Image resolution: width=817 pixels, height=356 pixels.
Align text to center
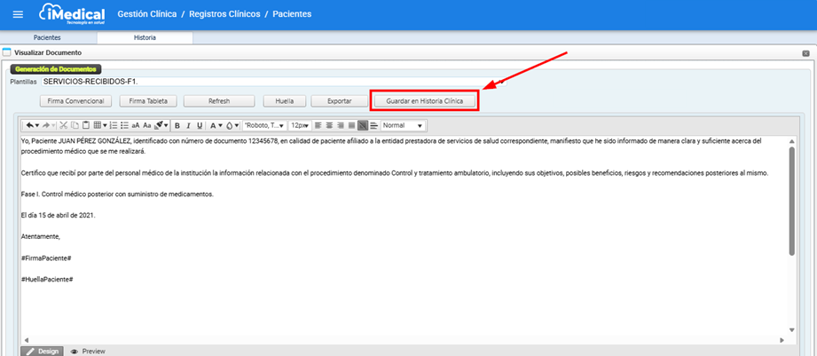(329, 125)
